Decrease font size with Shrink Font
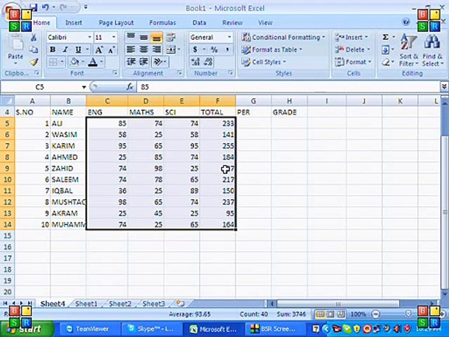This screenshot has width=449, height=337. (111, 50)
